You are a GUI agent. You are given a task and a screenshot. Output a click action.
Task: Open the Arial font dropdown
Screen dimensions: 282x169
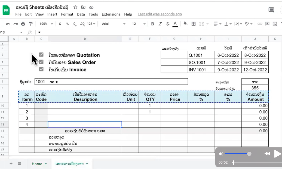tap(114, 24)
